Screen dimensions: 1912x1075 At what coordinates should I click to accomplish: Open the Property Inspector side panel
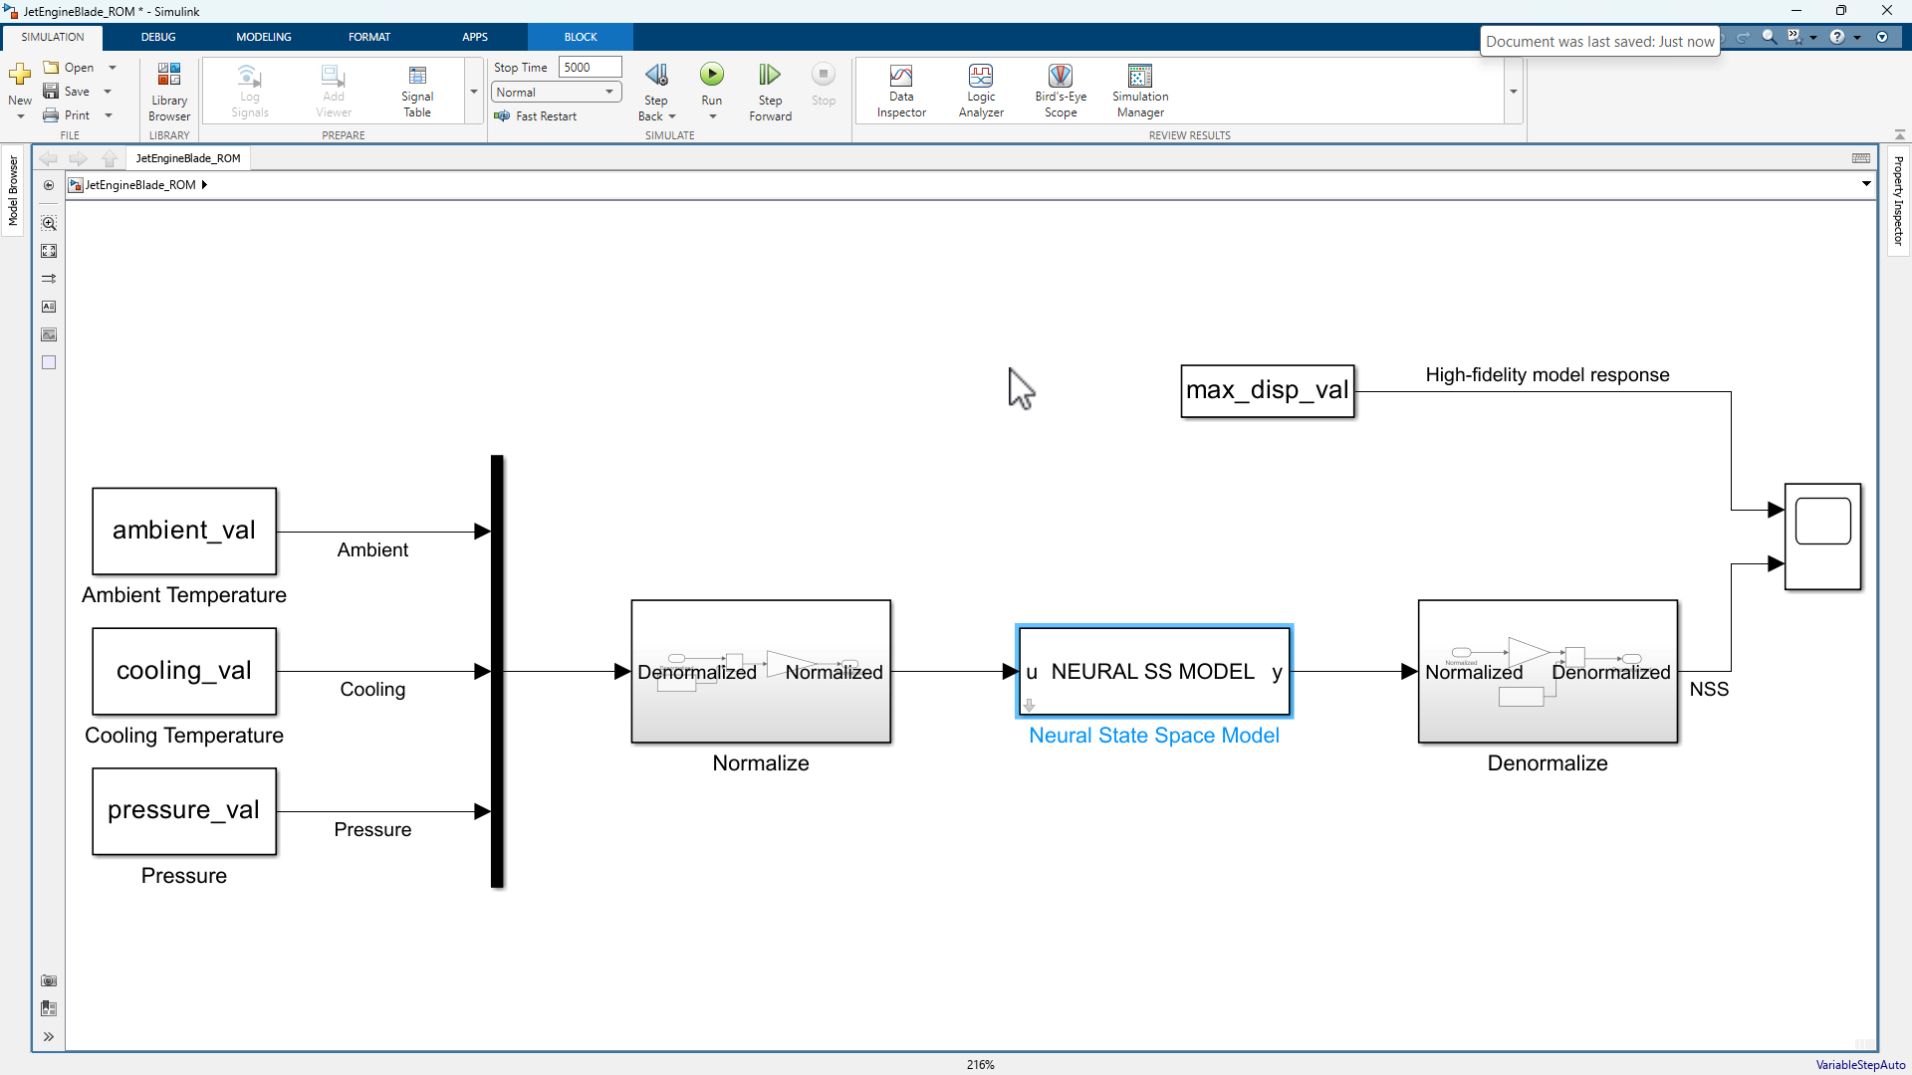click(x=1898, y=200)
